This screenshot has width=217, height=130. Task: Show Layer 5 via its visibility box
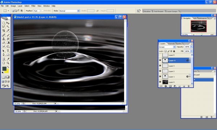coord(160,55)
